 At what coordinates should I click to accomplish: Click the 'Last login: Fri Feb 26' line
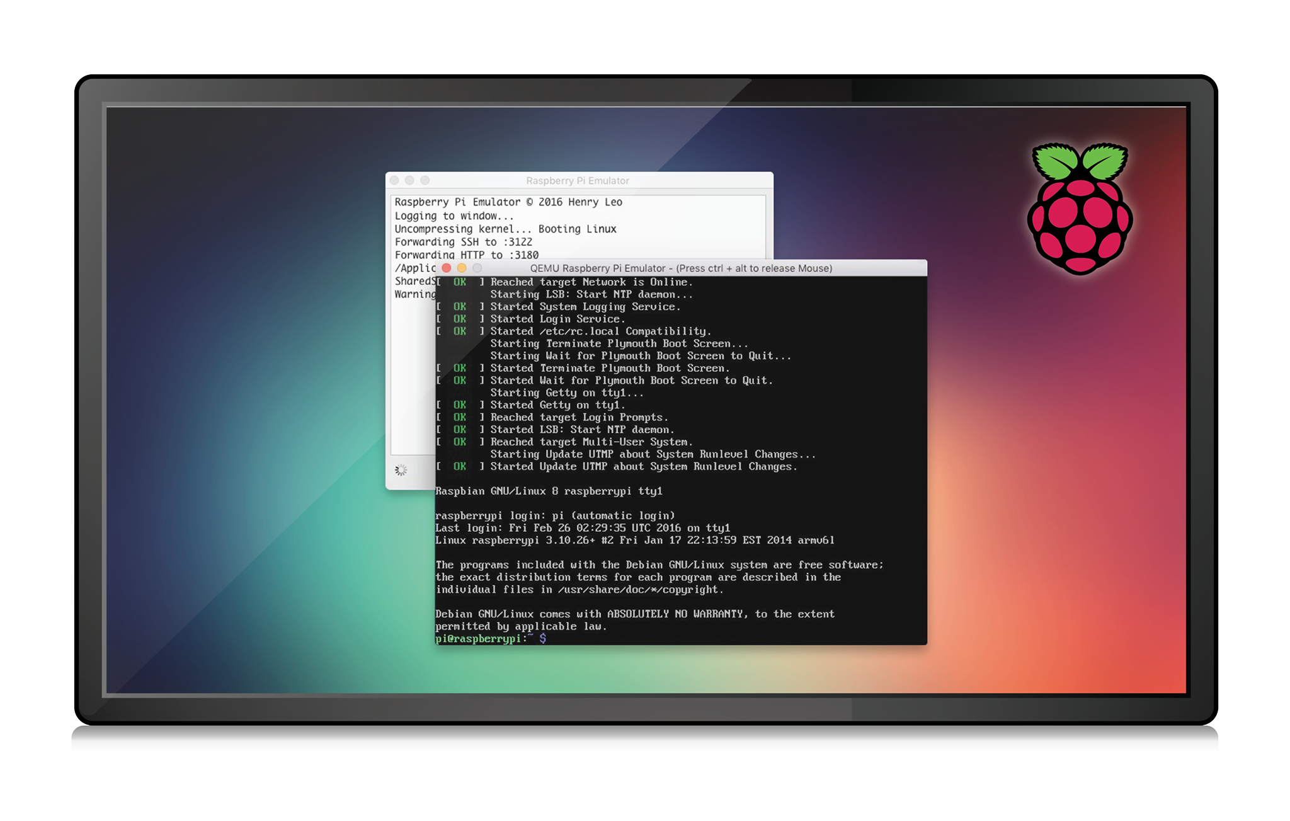[583, 528]
